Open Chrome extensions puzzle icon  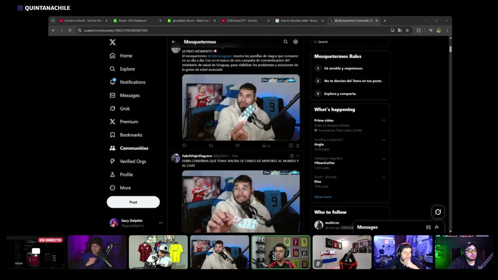[419, 30]
